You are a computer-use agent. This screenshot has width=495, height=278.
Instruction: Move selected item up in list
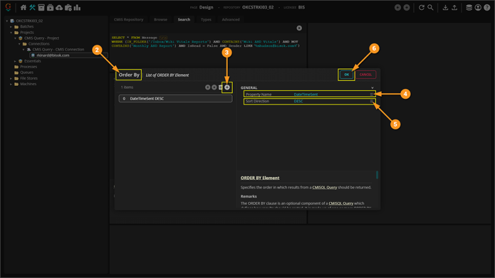click(x=208, y=87)
